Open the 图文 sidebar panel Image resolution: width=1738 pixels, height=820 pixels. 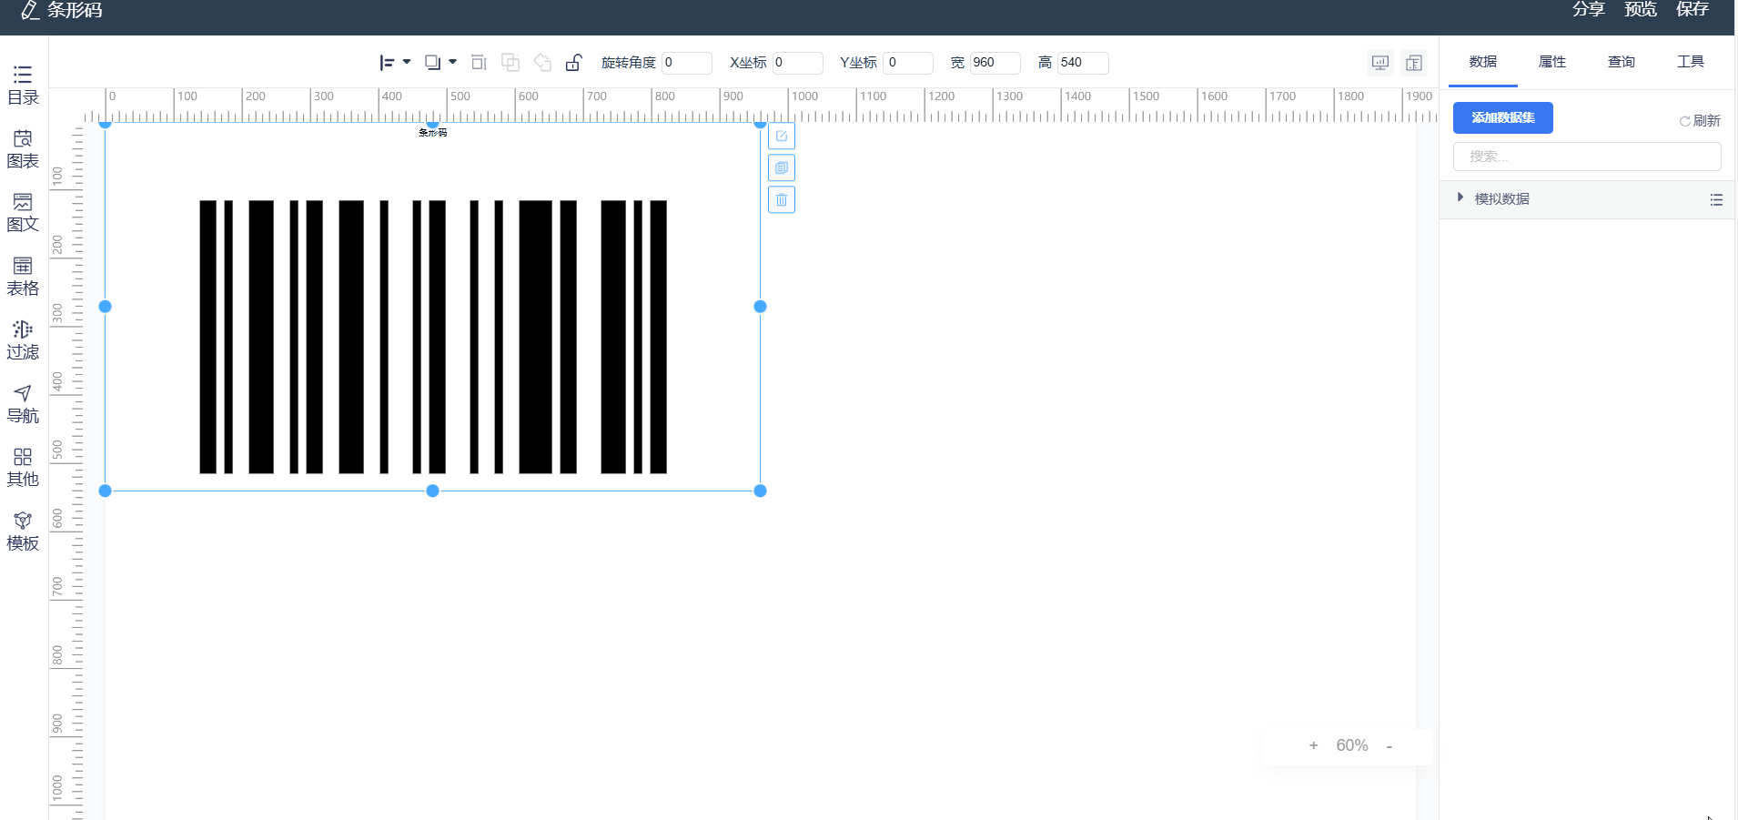point(23,213)
